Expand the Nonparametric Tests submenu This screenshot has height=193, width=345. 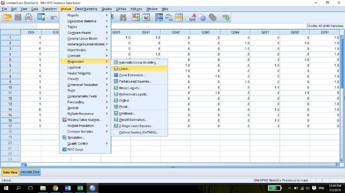point(85,96)
